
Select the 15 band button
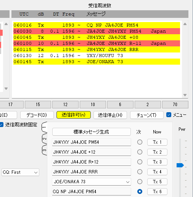pyautogui.click(x=38, y=105)
